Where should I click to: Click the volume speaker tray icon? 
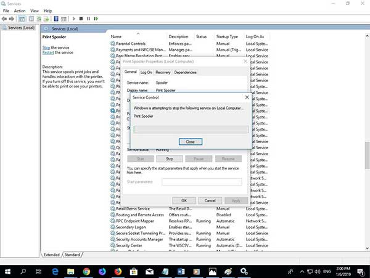(317, 272)
